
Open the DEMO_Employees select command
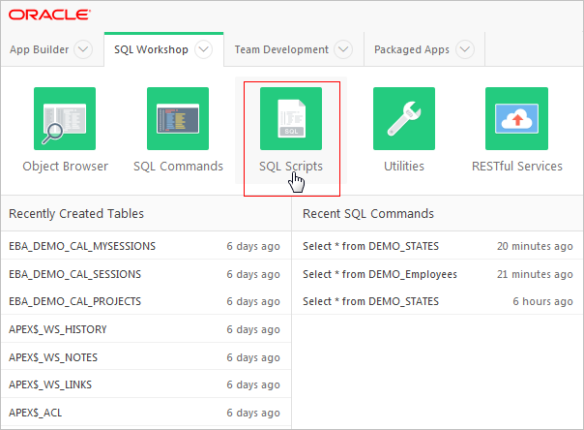[380, 274]
